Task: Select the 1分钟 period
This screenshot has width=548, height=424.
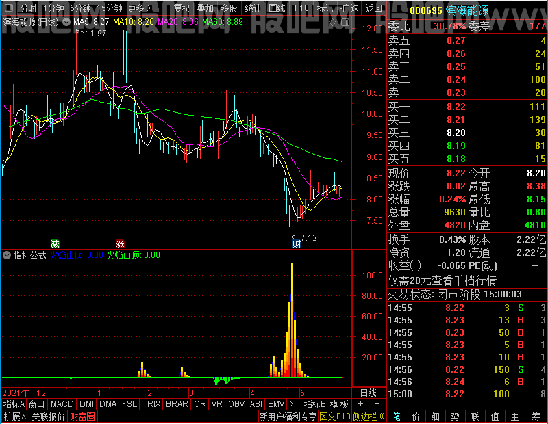Action: tap(53, 8)
